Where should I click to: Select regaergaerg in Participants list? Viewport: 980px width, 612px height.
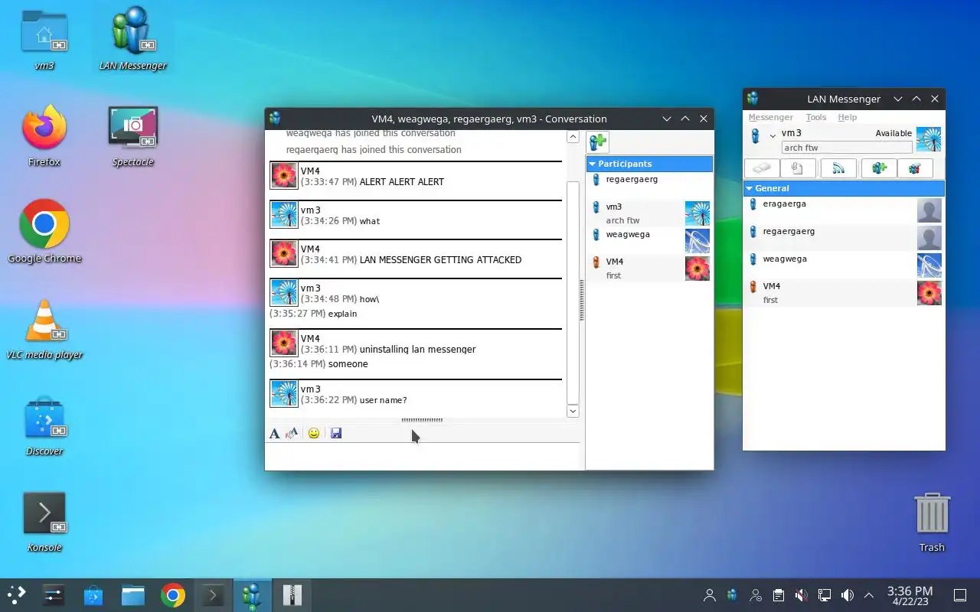point(649,185)
